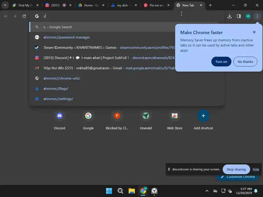Open the Chrome three-dot menu

pos(257,16)
